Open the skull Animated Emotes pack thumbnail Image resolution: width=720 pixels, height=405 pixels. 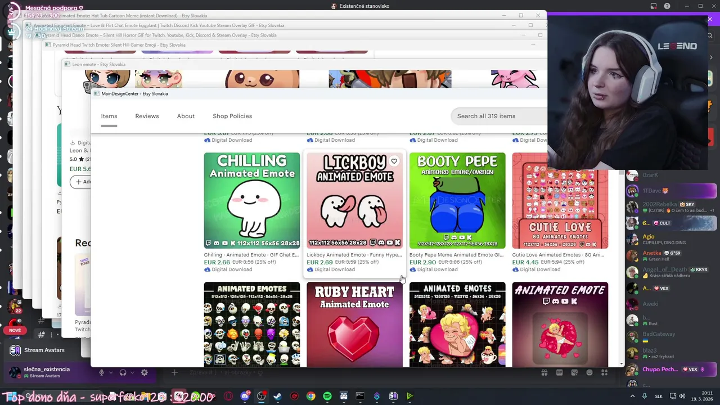(252, 325)
